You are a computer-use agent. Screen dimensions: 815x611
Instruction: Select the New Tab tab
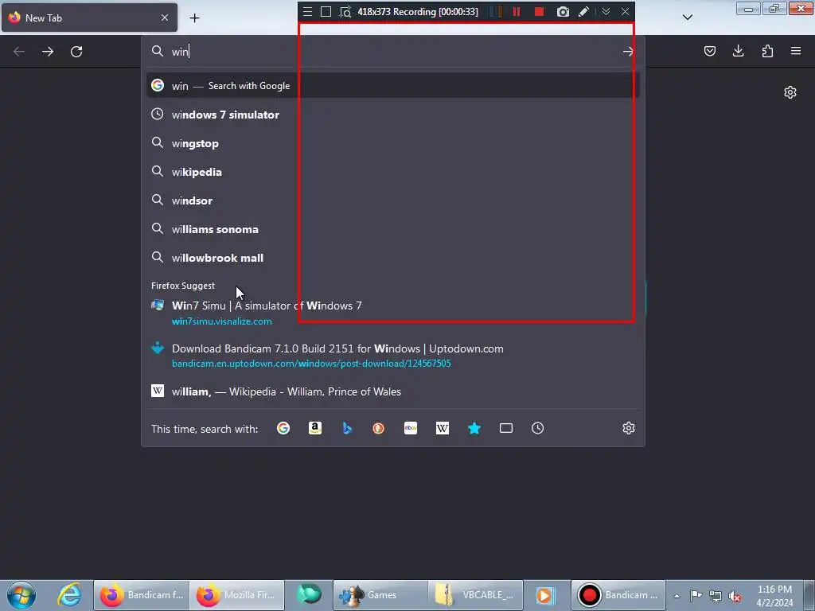[89, 18]
